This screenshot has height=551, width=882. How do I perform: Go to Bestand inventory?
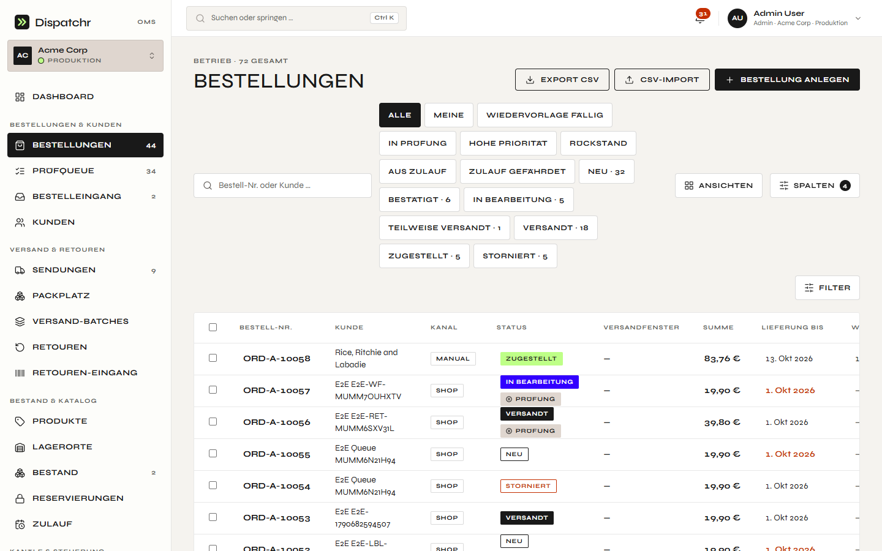[x=85, y=473]
